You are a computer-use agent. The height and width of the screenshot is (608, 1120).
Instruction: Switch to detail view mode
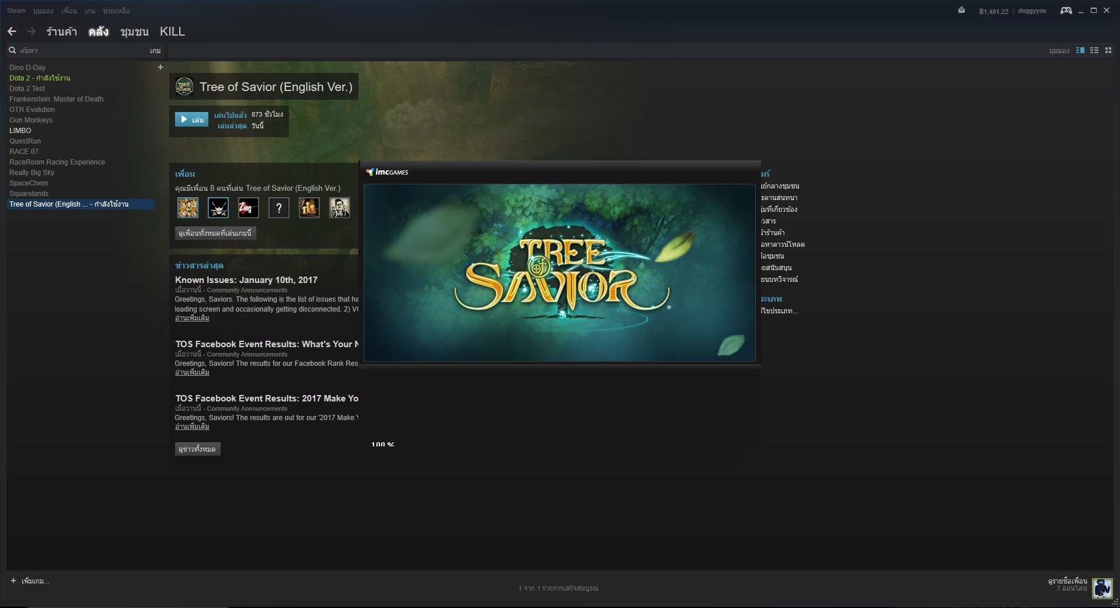tap(1080, 51)
